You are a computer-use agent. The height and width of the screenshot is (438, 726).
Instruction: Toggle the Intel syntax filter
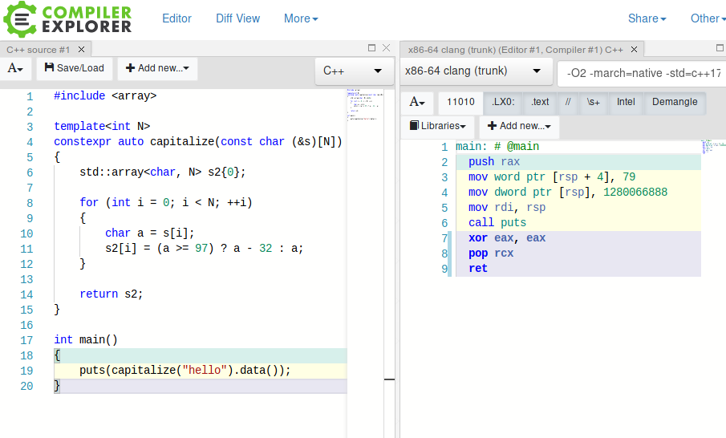(626, 103)
